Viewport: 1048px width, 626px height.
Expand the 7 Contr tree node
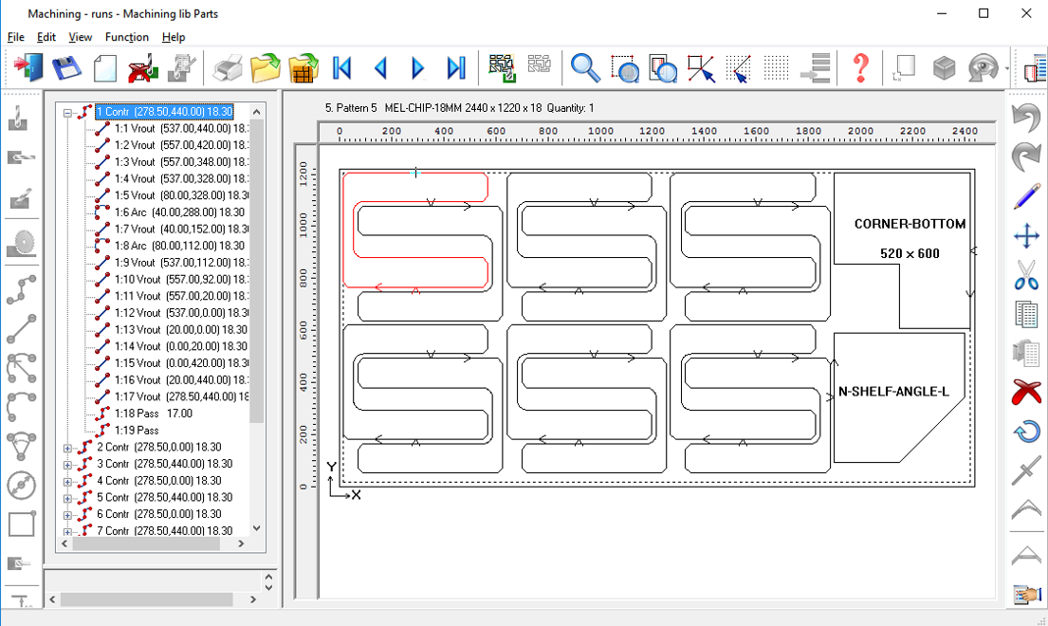[x=67, y=532]
